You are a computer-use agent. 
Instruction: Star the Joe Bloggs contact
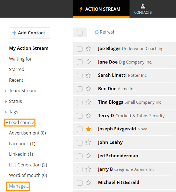(88, 48)
